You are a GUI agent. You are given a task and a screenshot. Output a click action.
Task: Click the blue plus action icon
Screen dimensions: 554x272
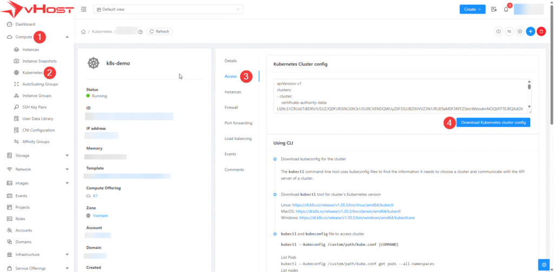coord(530,32)
